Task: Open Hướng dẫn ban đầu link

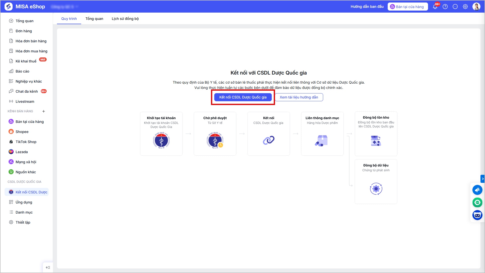Action: point(367,7)
